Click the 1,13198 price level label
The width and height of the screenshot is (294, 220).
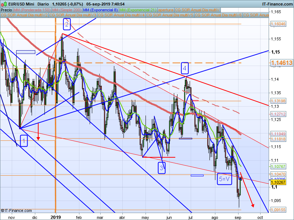278,101
